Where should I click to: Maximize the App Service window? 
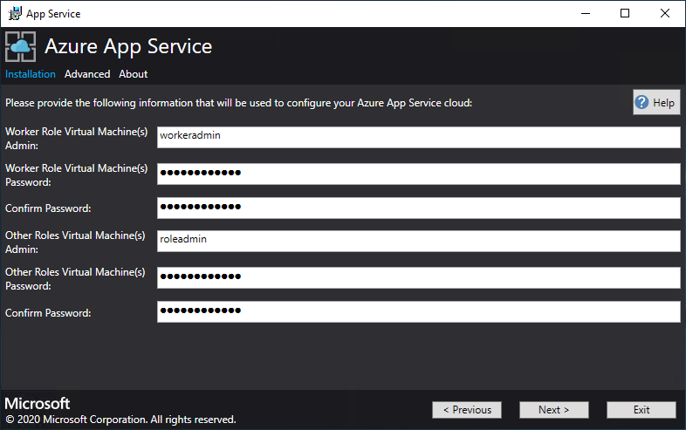coord(625,13)
